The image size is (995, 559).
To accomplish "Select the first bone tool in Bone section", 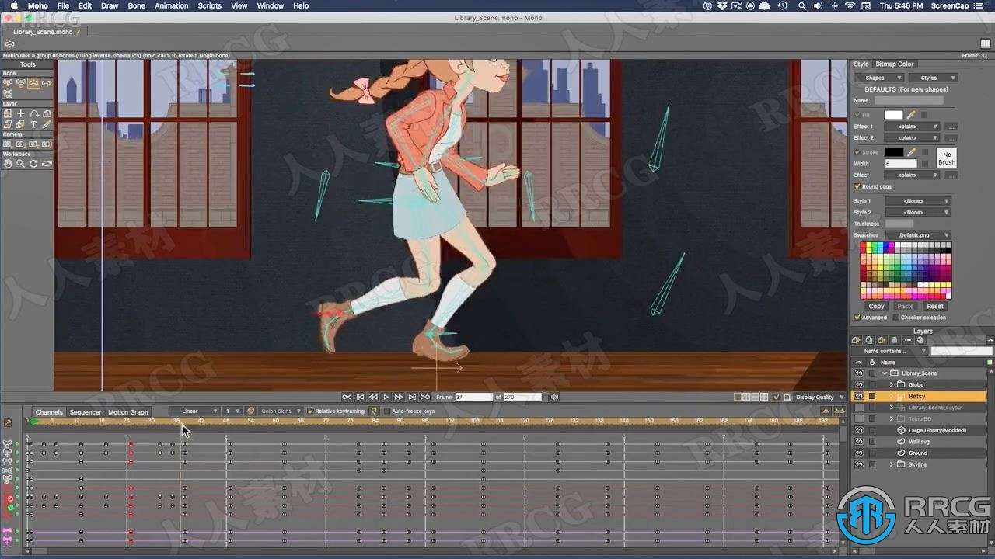I will [x=8, y=82].
